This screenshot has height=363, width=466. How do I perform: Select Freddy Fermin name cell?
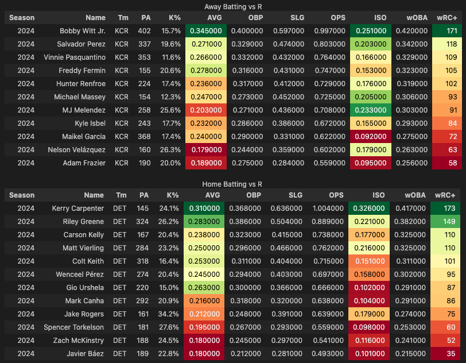pyautogui.click(x=81, y=71)
